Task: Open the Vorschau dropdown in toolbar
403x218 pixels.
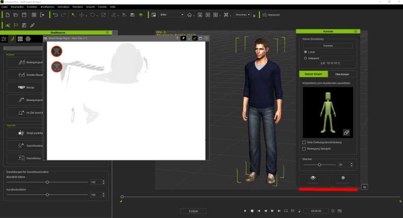Action: (x=243, y=15)
